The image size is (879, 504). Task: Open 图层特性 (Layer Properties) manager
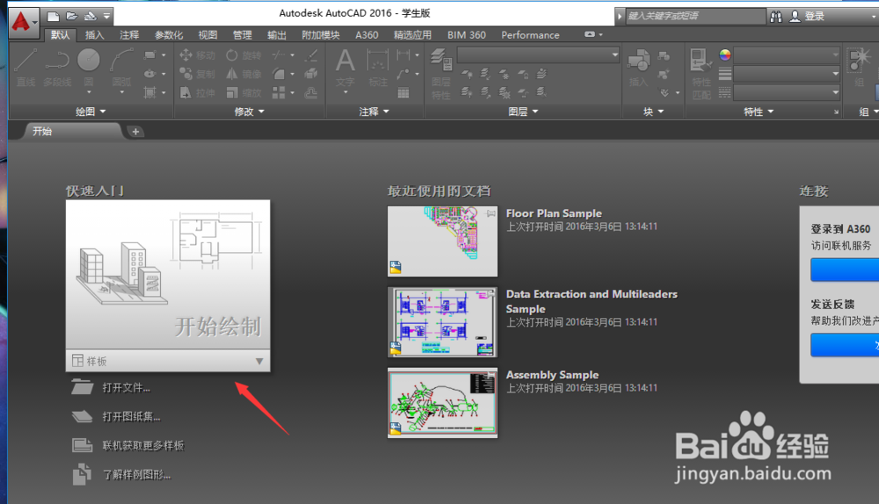pos(441,74)
